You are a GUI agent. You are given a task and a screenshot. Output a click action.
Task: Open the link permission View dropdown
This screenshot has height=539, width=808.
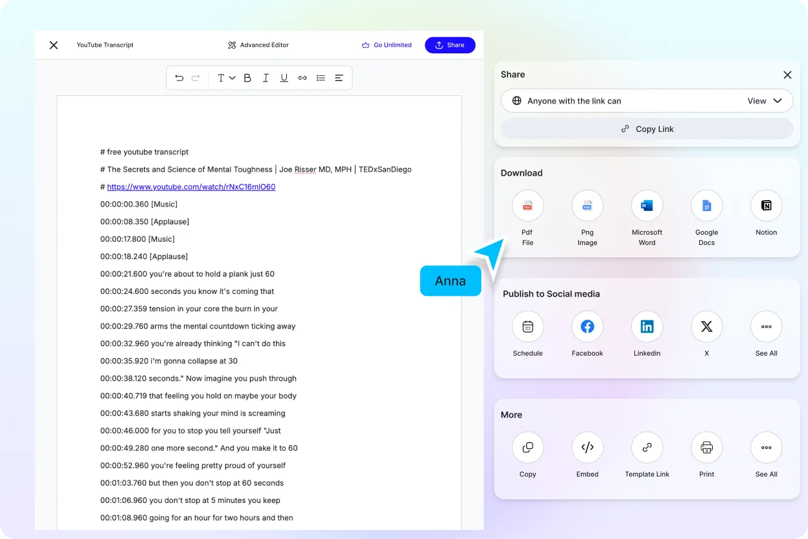[766, 100]
